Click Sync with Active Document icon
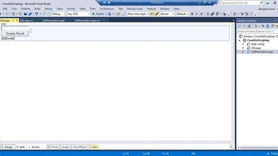The image size is (278, 156). coord(263,26)
